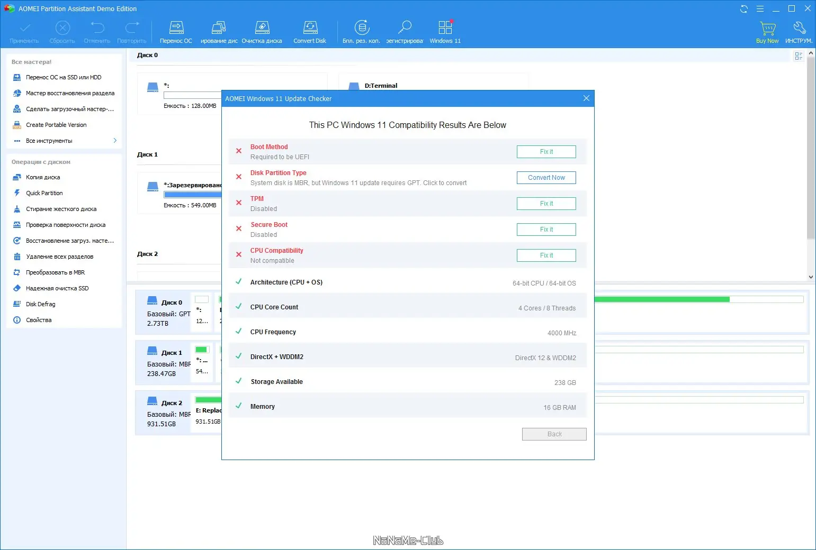Image resolution: width=816 pixels, height=550 pixels.
Task: Click the 'Диск 2' heading in disk list
Action: point(147,254)
